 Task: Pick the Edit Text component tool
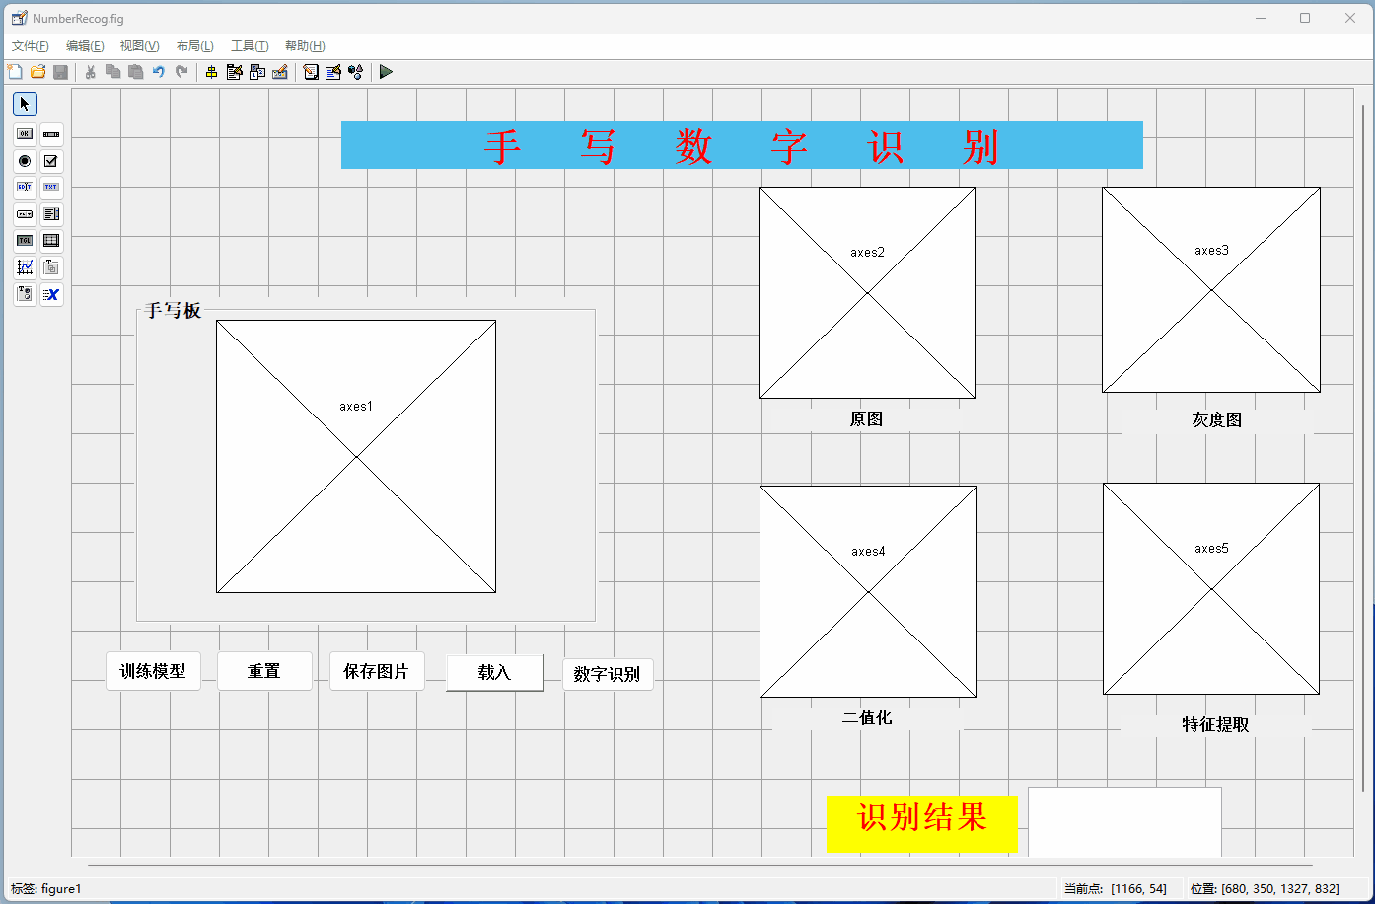(x=25, y=187)
